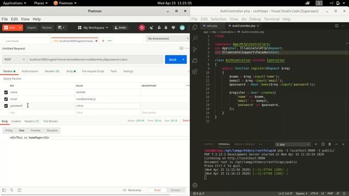This screenshot has width=349, height=196.
Task: Open the Places menu in top bar
Action: [x=41, y=3]
